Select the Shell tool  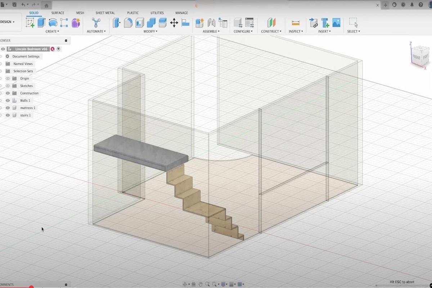140,23
